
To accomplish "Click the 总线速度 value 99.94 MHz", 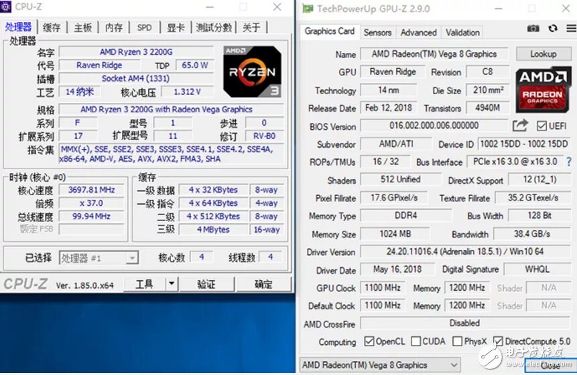I will pos(91,216).
